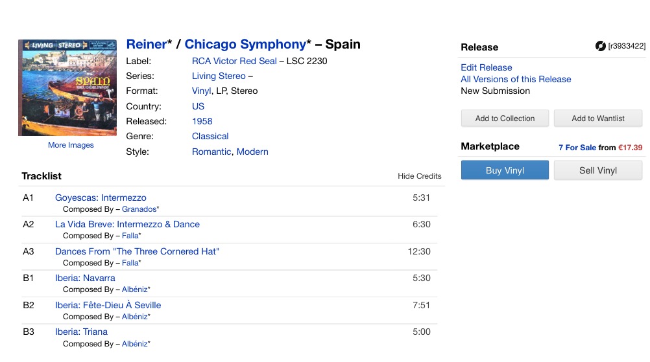
Task: Open the Reiner artist page
Action: (147, 45)
